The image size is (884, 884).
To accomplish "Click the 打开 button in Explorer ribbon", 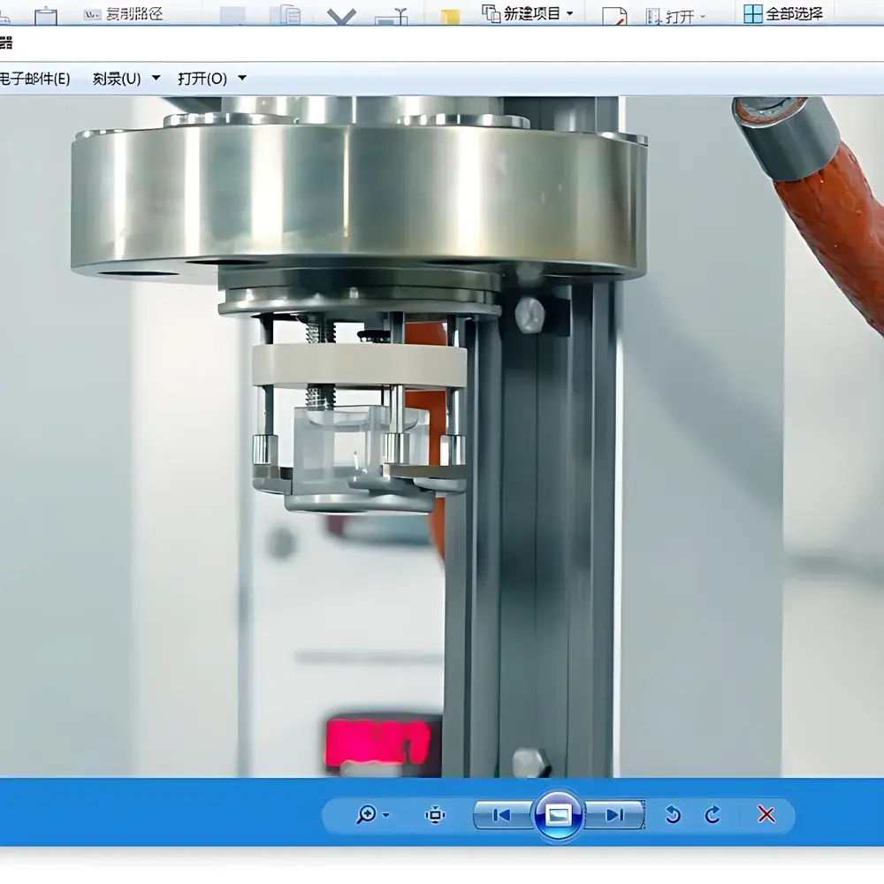I will click(678, 16).
